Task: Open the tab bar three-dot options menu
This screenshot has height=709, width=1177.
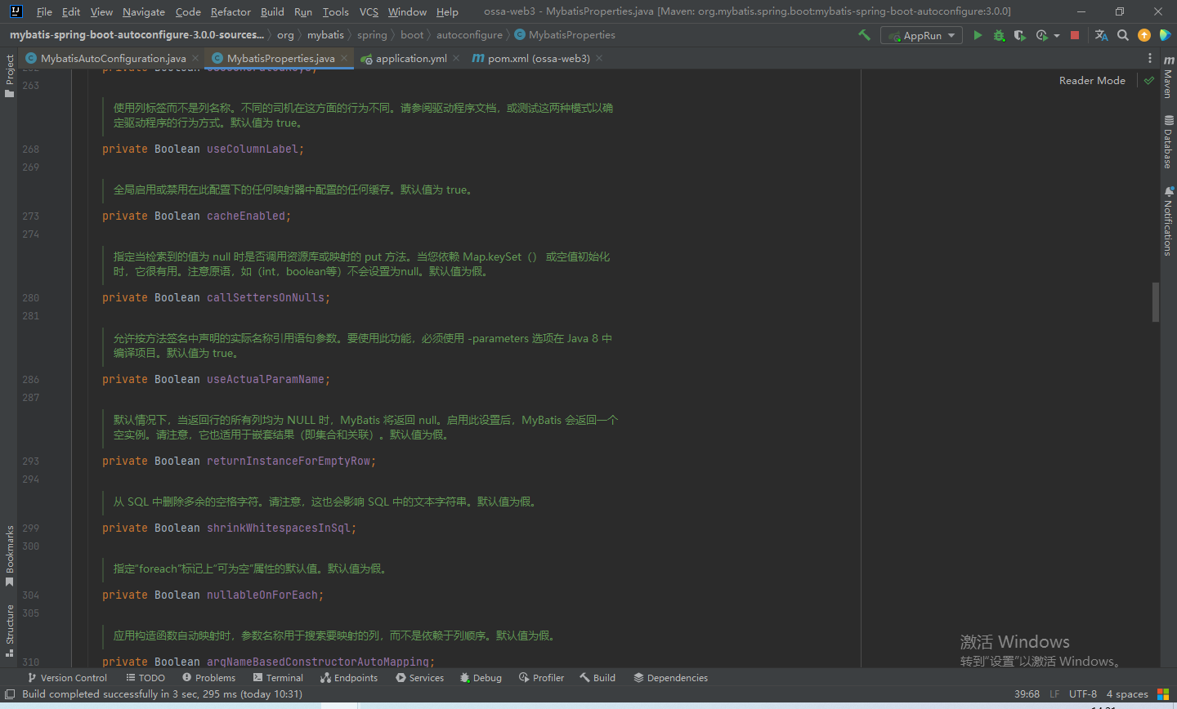Action: tap(1150, 58)
